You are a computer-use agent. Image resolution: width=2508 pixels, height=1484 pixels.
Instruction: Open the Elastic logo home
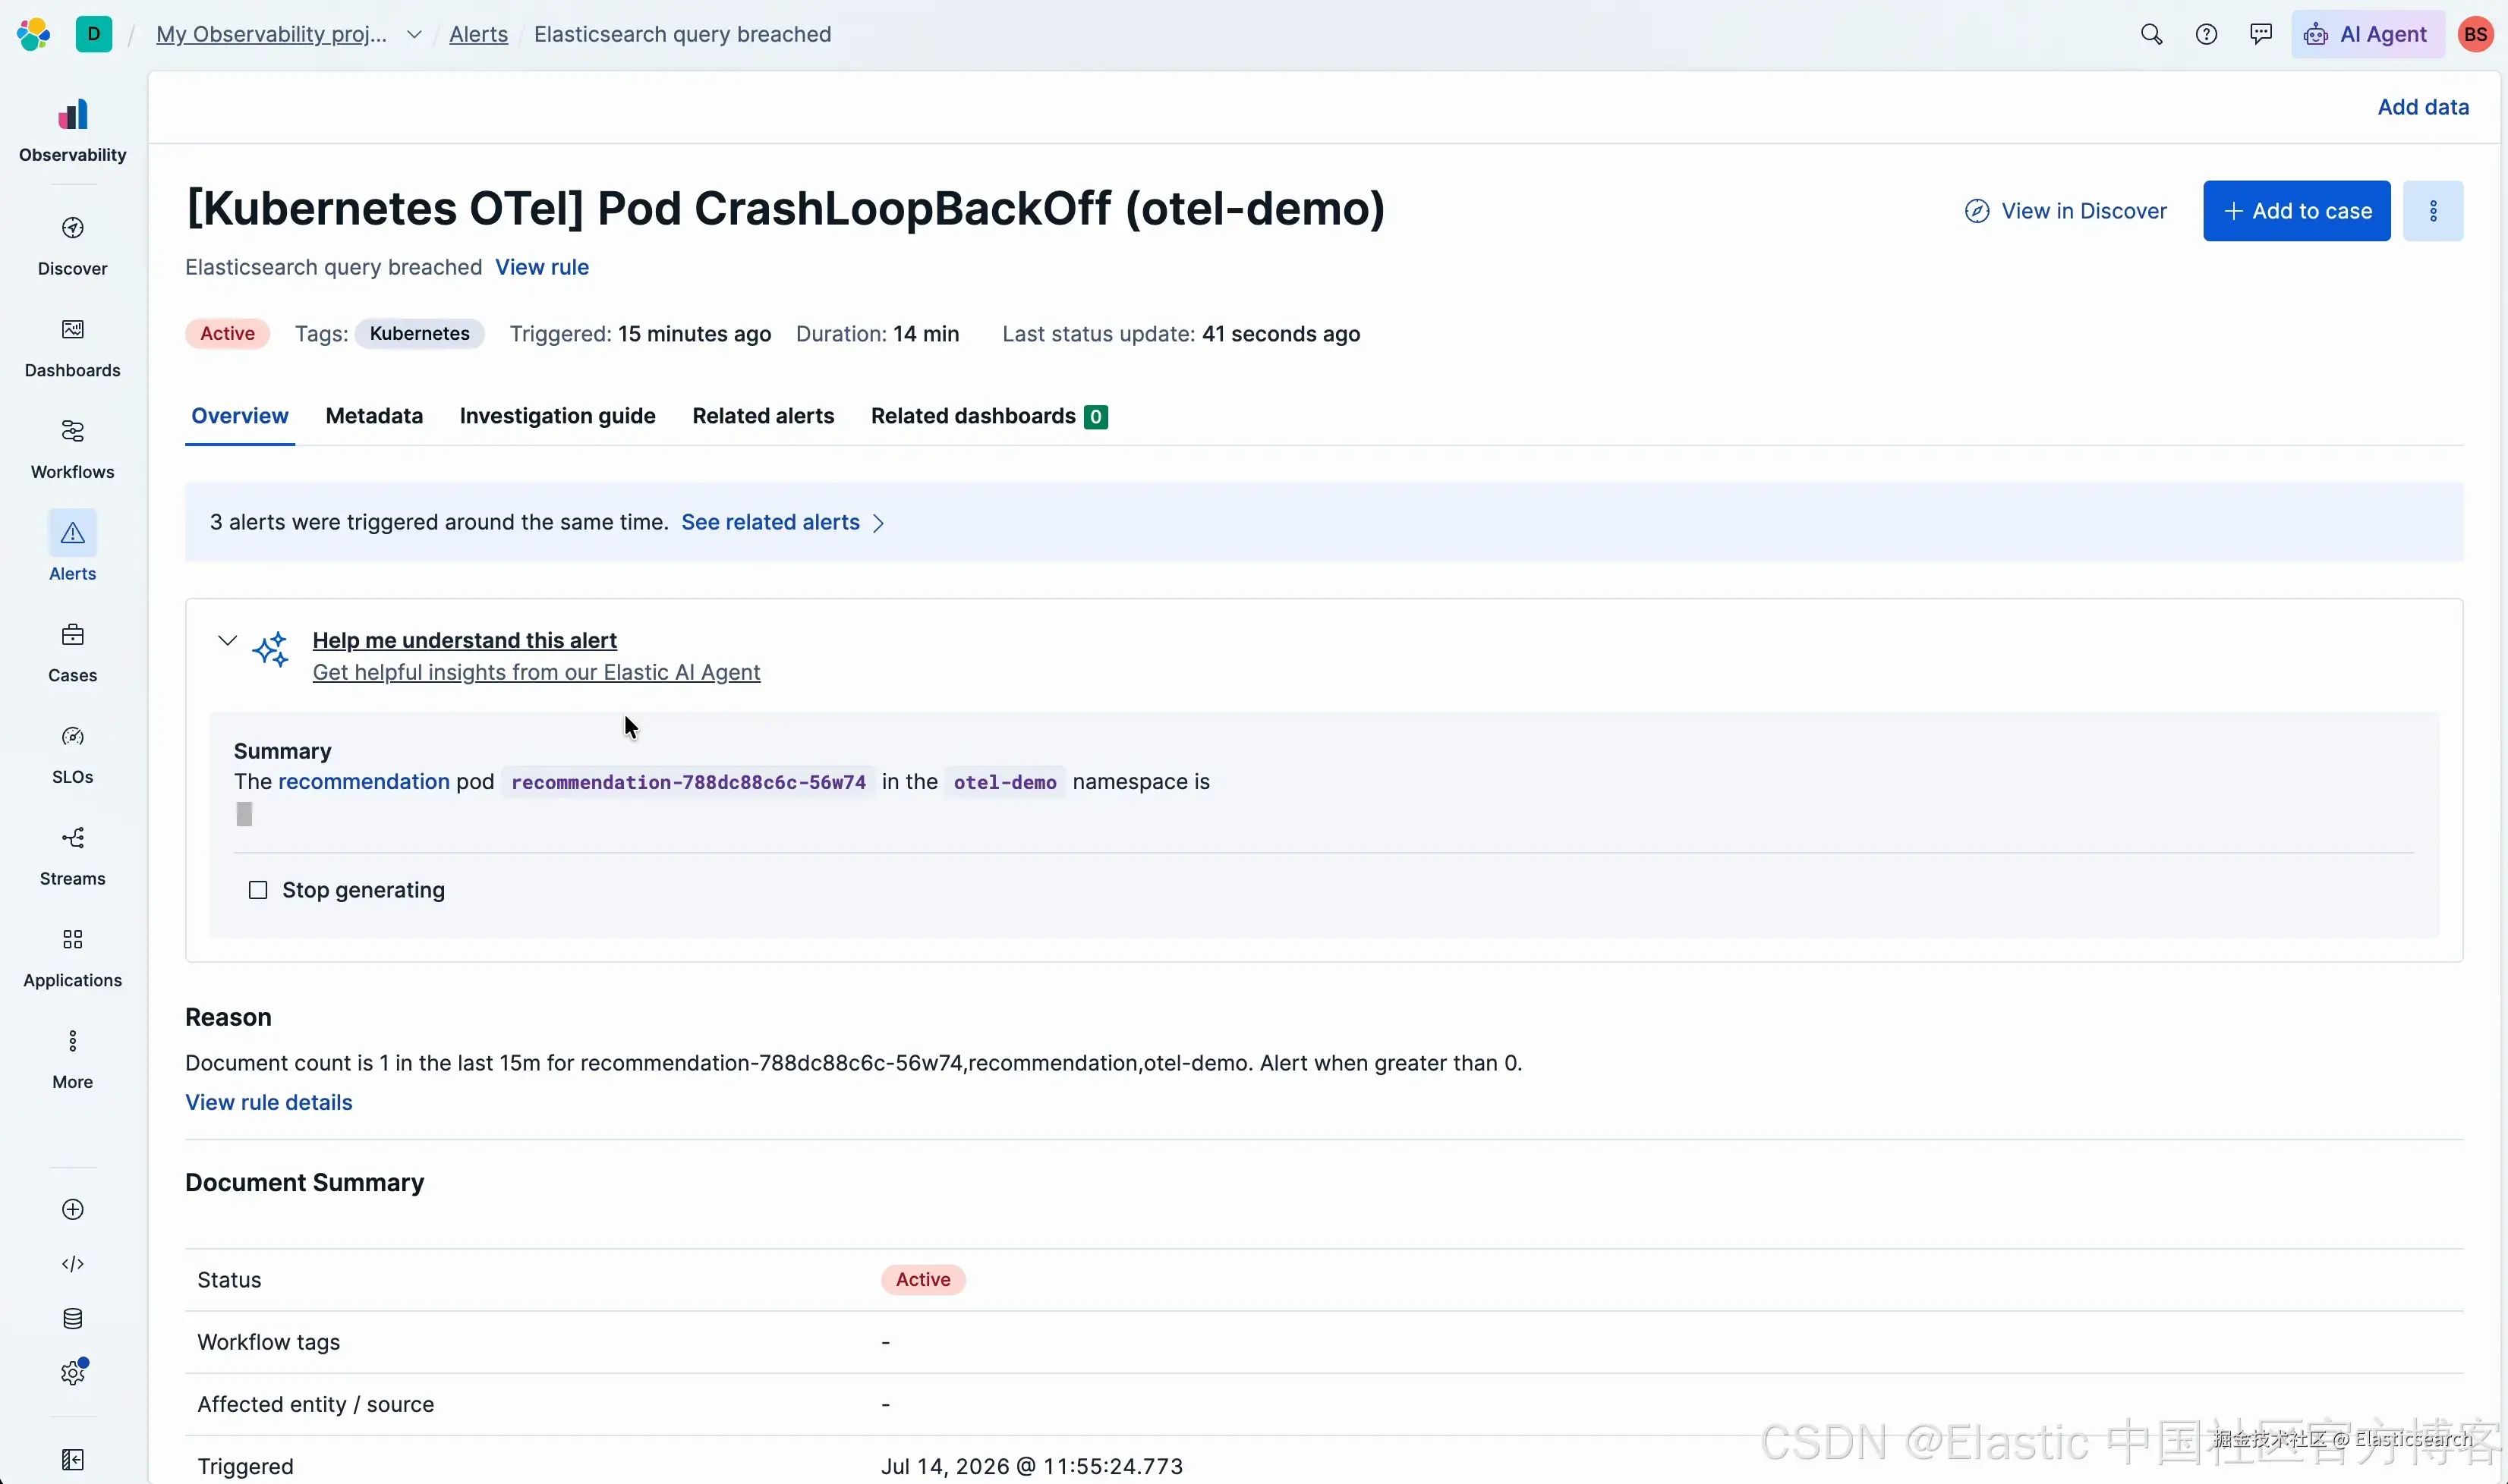33,34
